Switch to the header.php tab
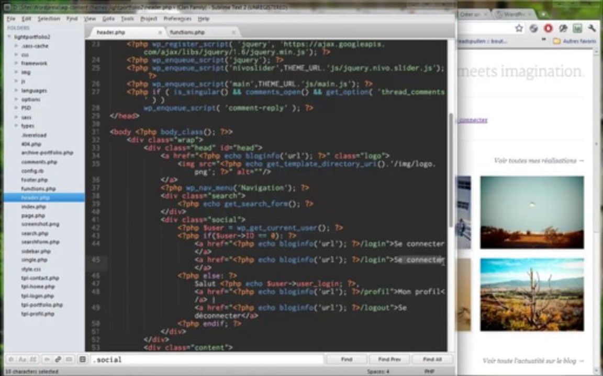Image resolution: width=603 pixels, height=376 pixels. [x=126, y=32]
